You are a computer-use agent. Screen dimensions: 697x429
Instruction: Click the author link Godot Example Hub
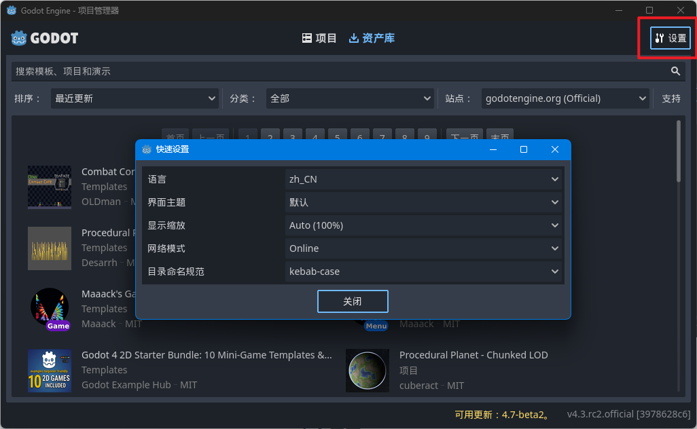(126, 385)
